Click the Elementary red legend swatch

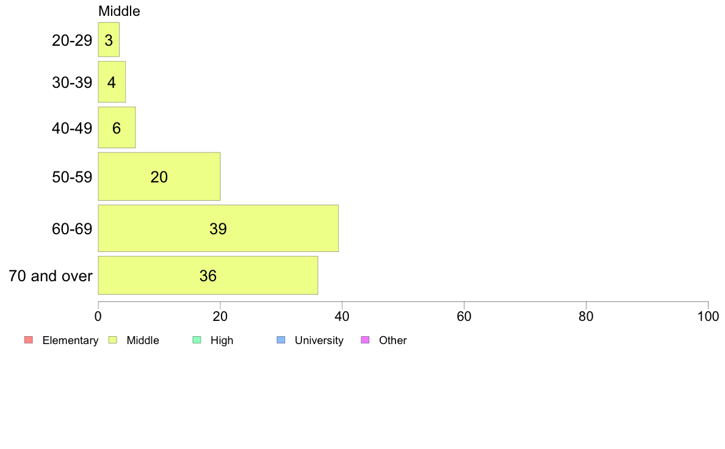coord(29,340)
